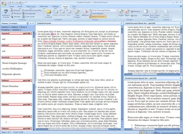Open the References tab
Screen dimensions: 183x134
(44, 6)
